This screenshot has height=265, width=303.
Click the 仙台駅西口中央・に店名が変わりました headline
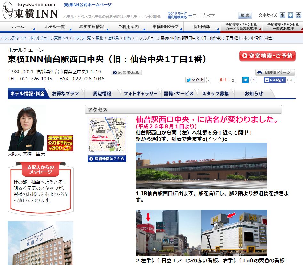coord(207,120)
